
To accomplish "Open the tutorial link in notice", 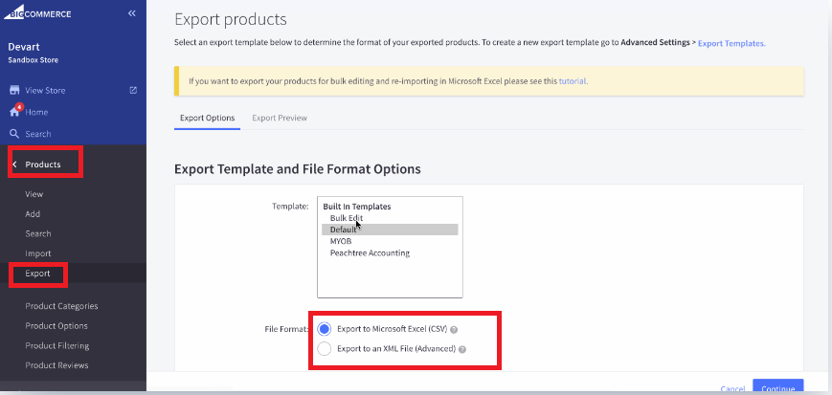I will 573,81.
